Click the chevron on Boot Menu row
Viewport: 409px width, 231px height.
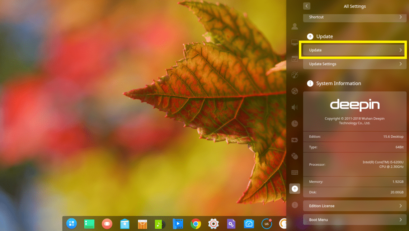point(401,220)
